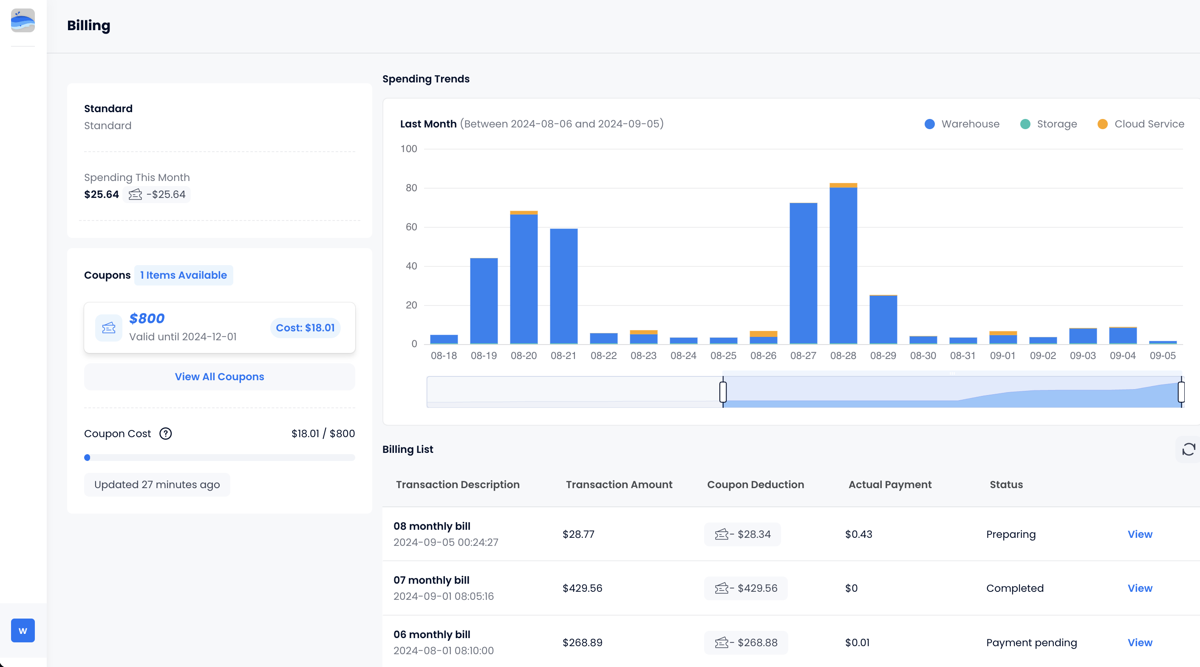This screenshot has width=1200, height=667.
Task: Click the $429.56 transaction amount
Action: [582, 588]
